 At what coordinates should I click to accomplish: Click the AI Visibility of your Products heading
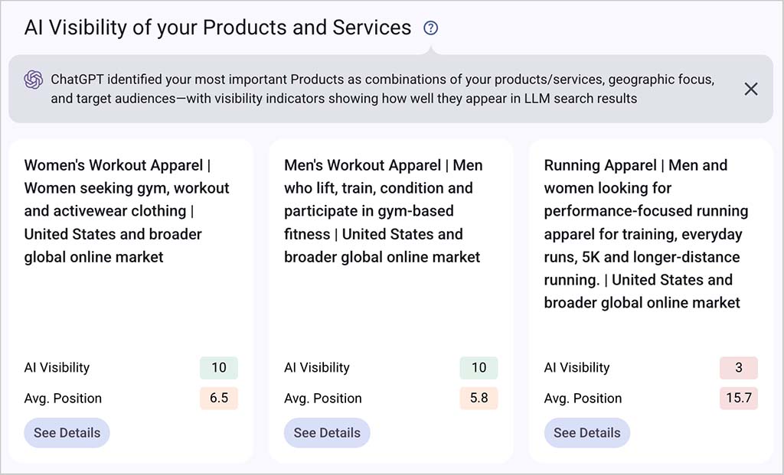[217, 28]
